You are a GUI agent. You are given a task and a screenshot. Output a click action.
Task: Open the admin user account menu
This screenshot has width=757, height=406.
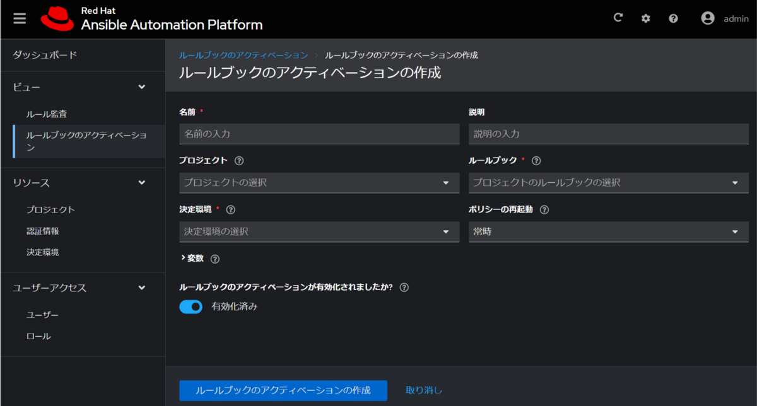[x=722, y=18]
